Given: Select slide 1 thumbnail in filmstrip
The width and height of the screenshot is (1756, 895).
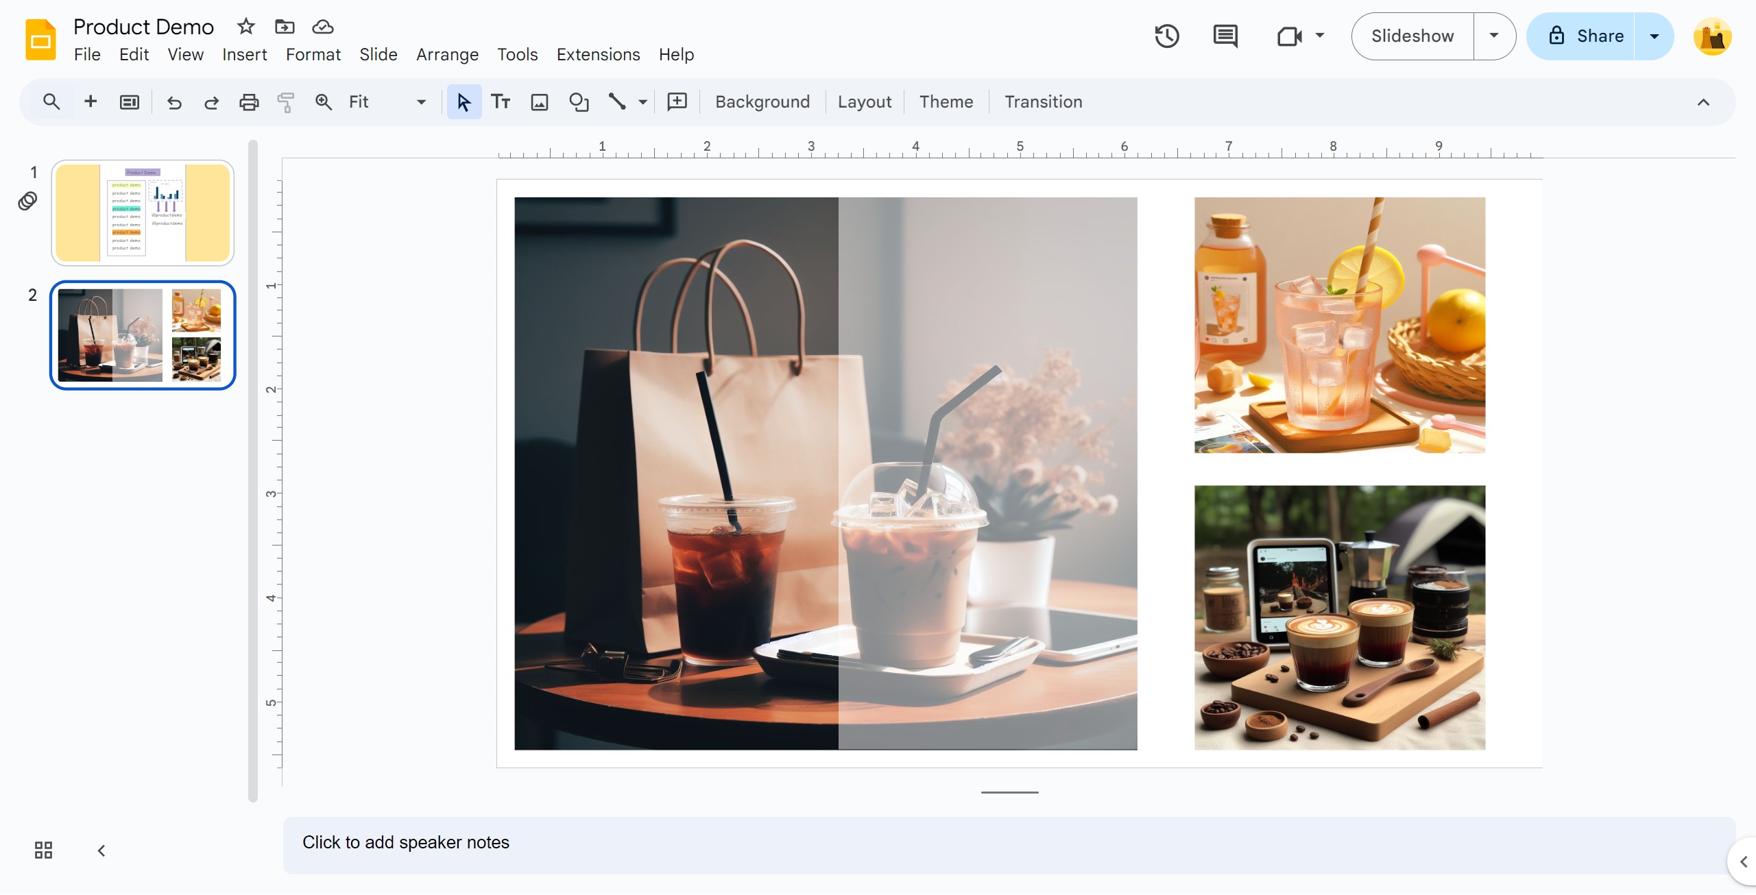Looking at the screenshot, I should (x=143, y=213).
